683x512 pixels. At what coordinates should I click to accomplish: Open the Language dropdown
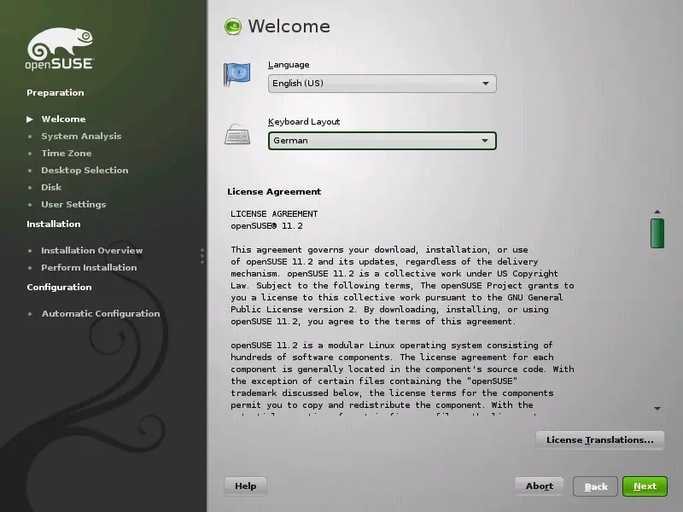coord(382,83)
